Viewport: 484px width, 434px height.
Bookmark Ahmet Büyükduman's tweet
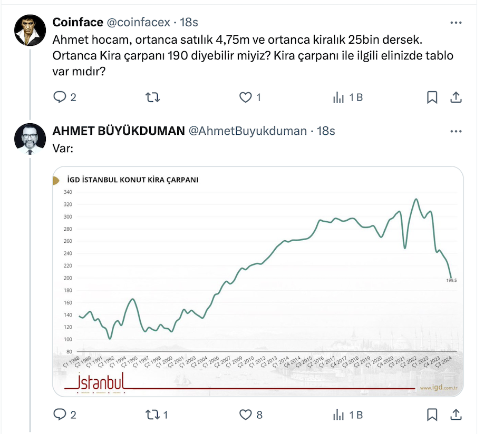click(x=432, y=415)
